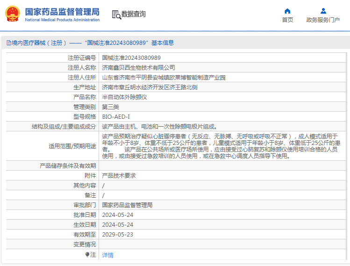
Task: Click the 批准日期 label
Action: tap(85, 215)
